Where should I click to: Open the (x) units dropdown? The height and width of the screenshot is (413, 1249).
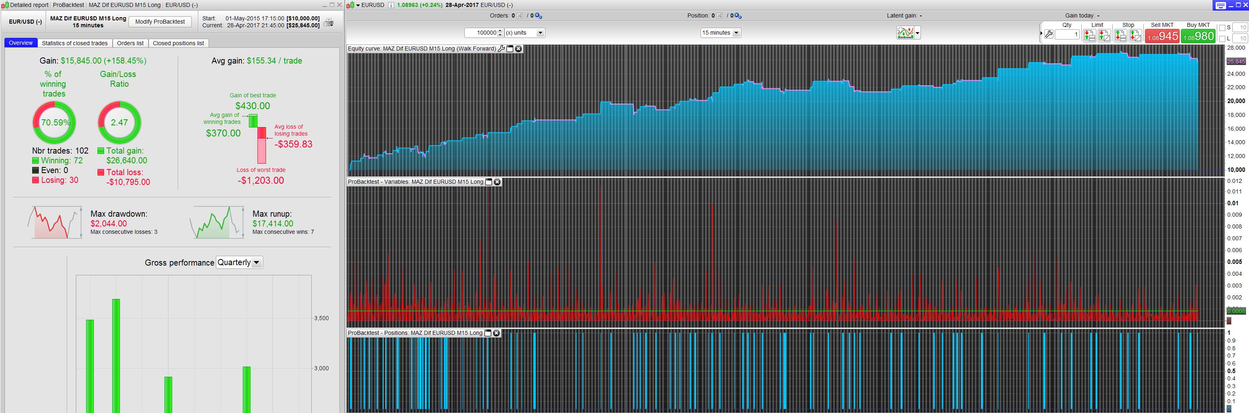coord(540,33)
